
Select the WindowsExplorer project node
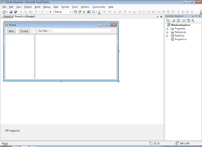coord(180,25)
